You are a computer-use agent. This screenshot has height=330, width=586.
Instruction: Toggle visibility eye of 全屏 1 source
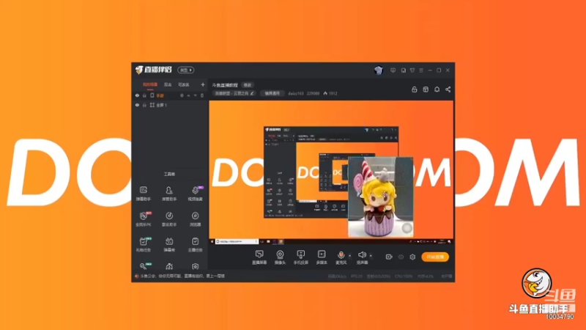coord(137,105)
